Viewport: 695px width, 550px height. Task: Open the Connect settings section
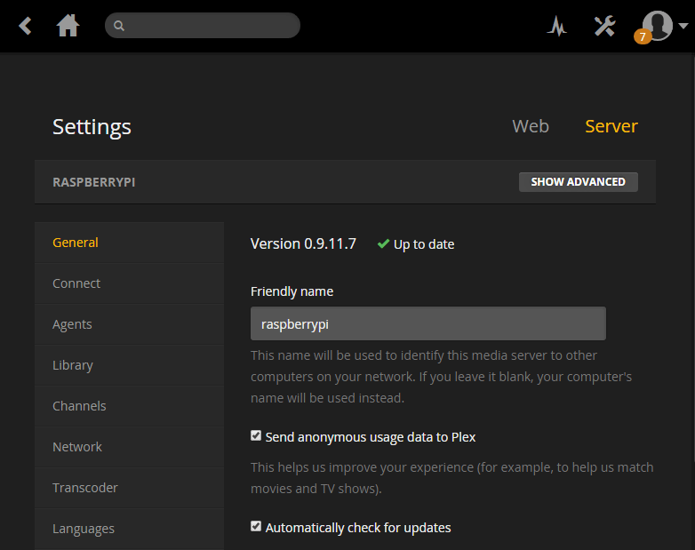[x=76, y=283]
